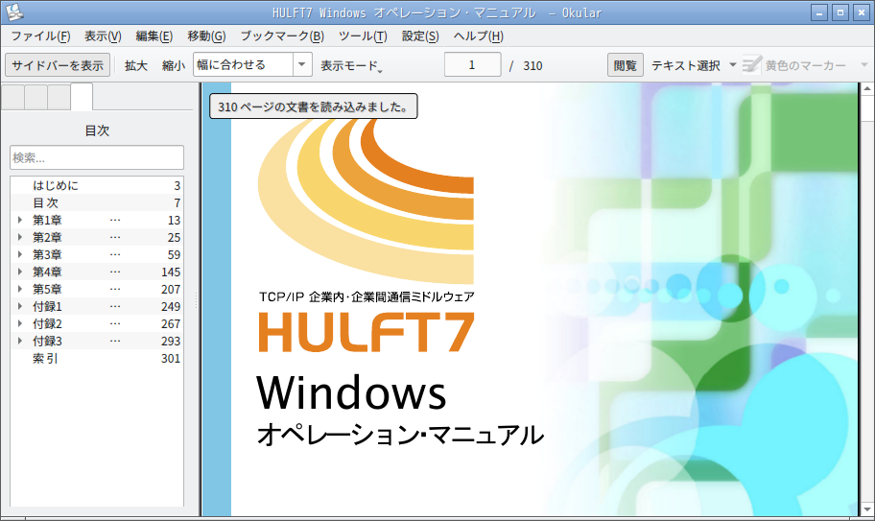875x521 pixels.
Task: Select the 索引 contents entry
Action: tap(97, 358)
